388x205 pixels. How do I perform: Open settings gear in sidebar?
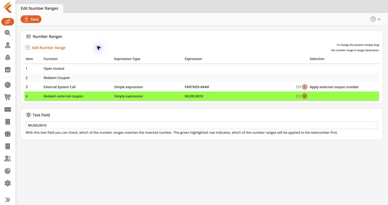8,183
